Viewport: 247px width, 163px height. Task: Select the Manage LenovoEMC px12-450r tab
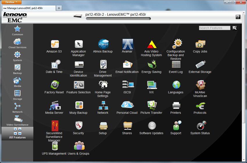(29, 8)
